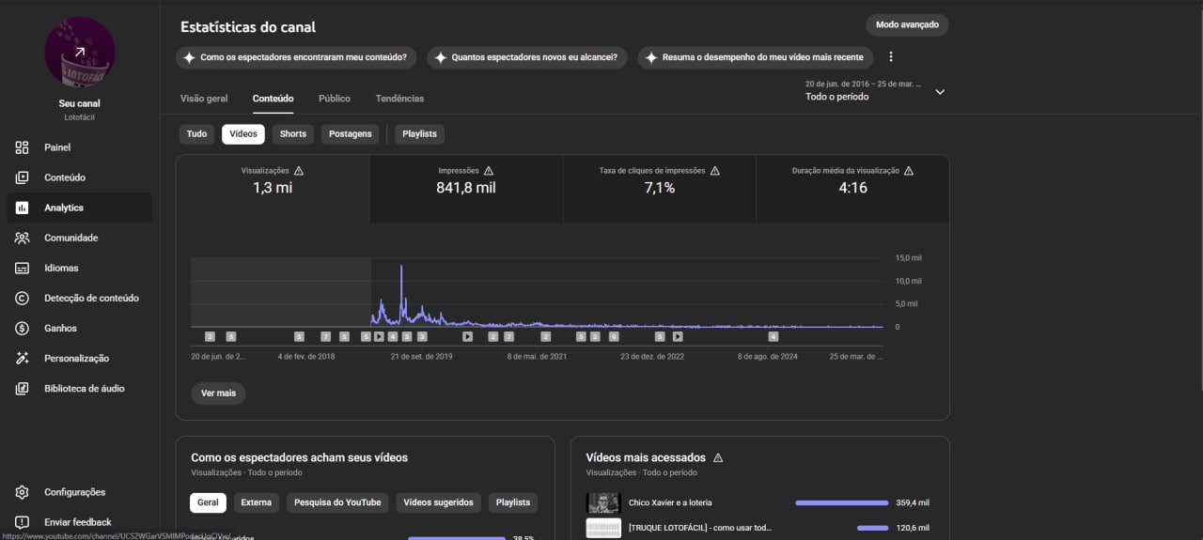This screenshot has width=1203, height=540.
Task: Click the Modo avançado button
Action: 907,24
